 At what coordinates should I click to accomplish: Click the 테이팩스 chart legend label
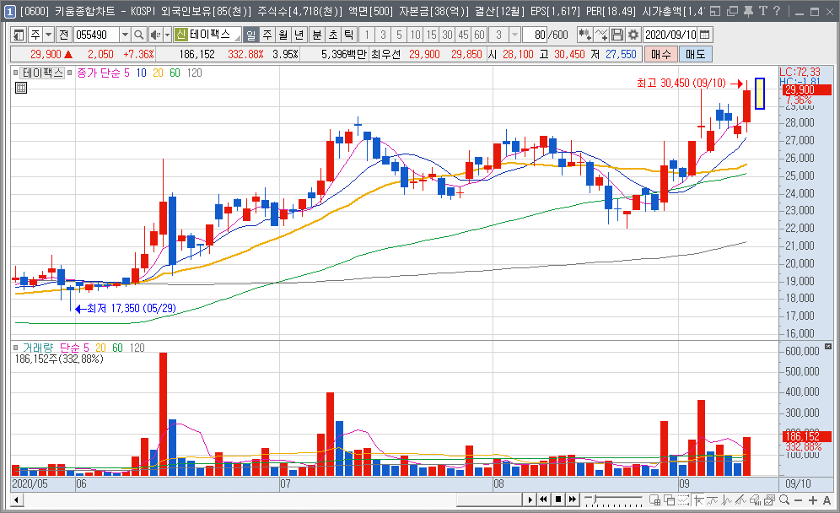43,73
